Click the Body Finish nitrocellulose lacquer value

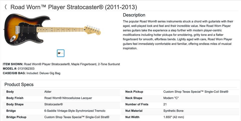(x=68, y=98)
